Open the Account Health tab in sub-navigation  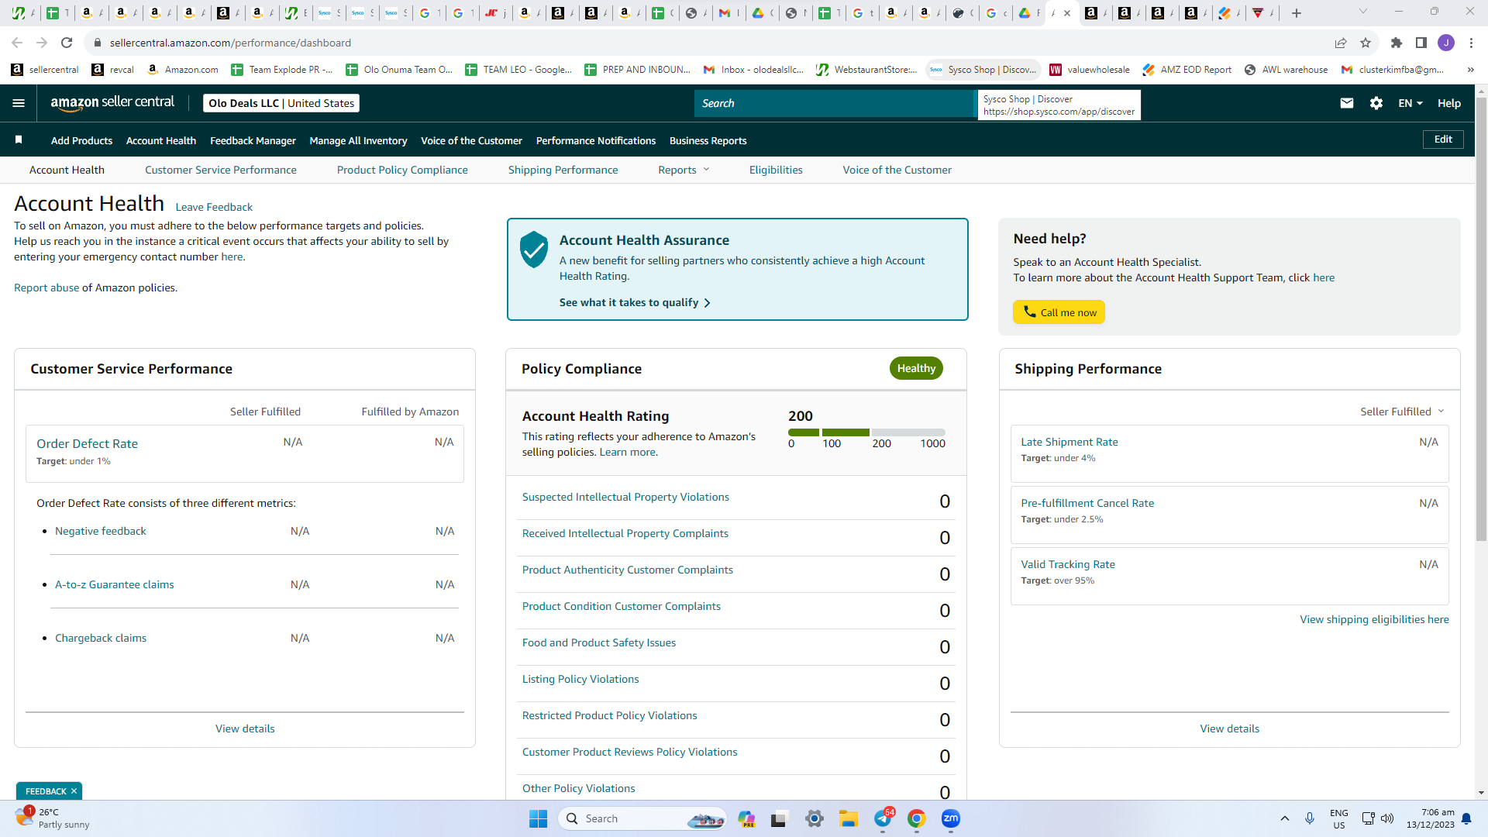(x=67, y=170)
